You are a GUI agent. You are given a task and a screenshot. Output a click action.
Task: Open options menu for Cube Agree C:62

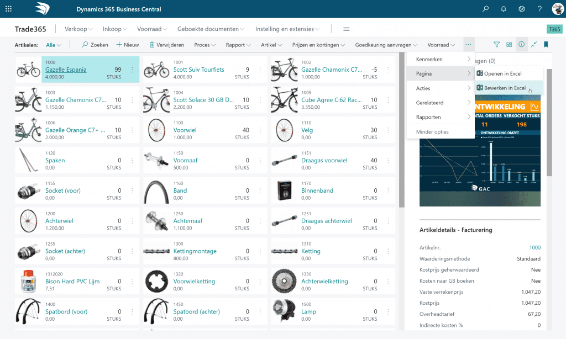coord(388,100)
